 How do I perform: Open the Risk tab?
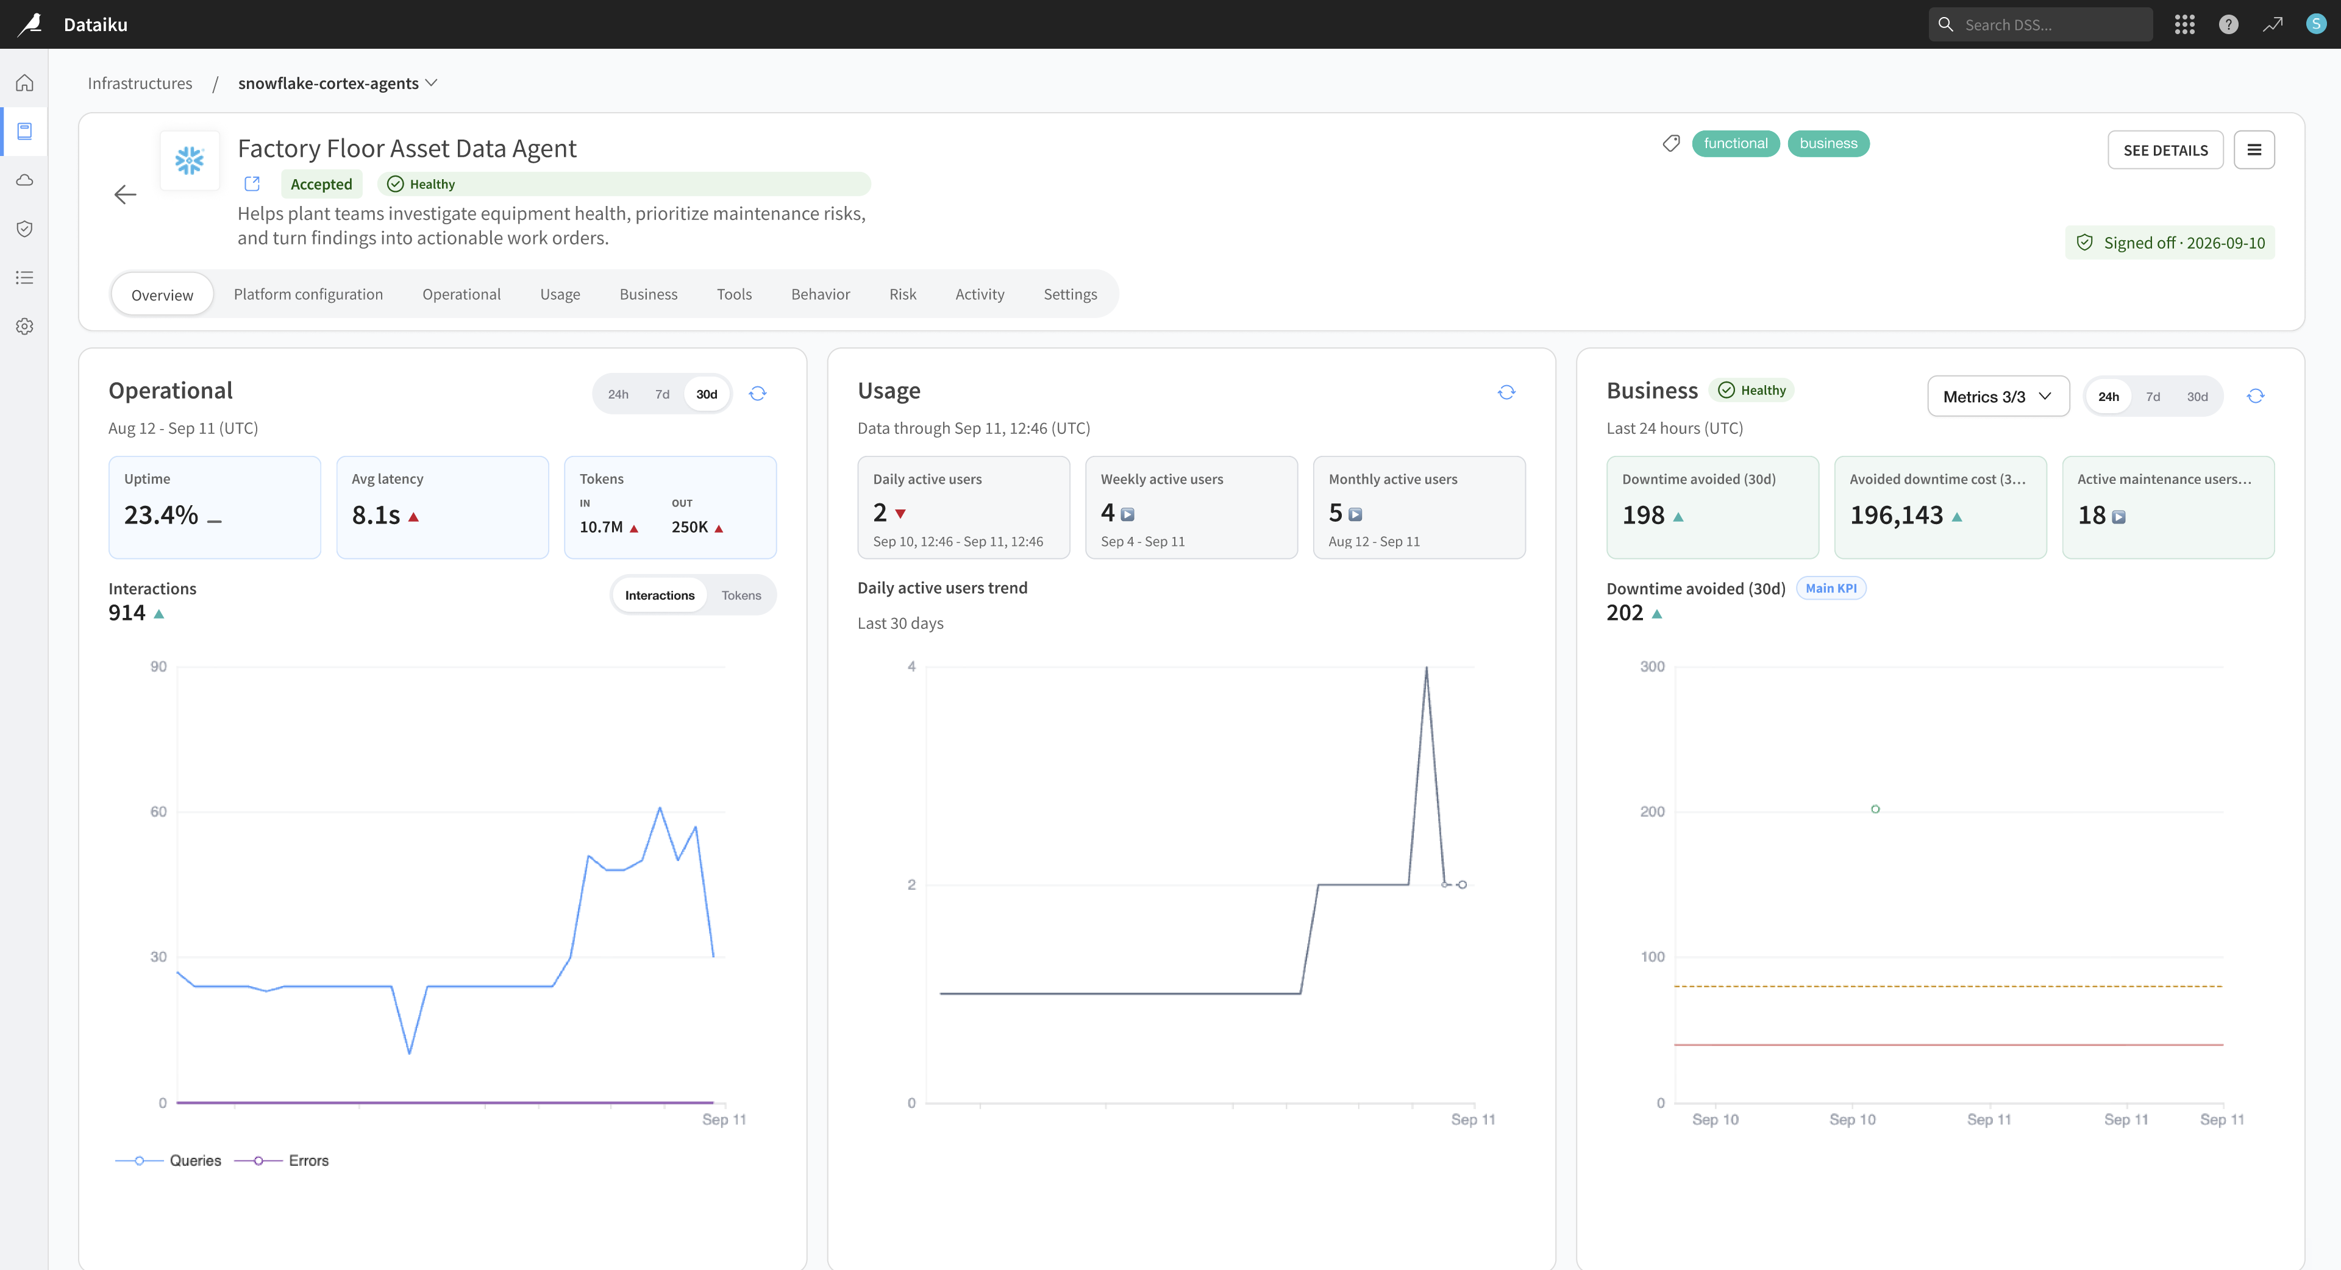(x=902, y=293)
